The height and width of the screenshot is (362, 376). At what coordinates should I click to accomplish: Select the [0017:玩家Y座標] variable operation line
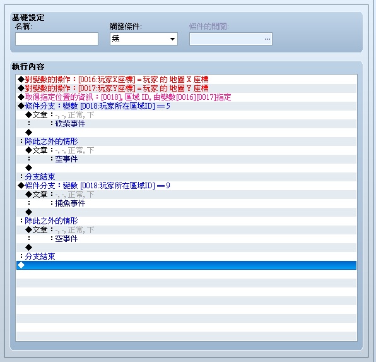186,88
